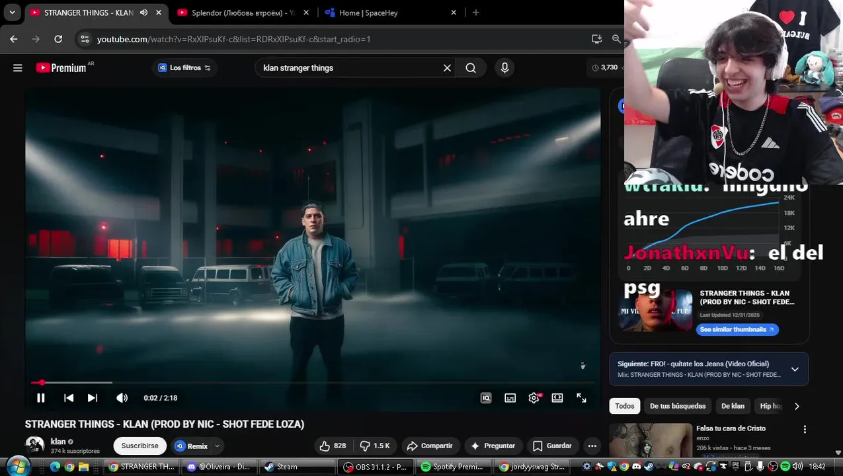843x476 pixels.
Task: Open more actions ellipsis below video
Action: pyautogui.click(x=592, y=446)
